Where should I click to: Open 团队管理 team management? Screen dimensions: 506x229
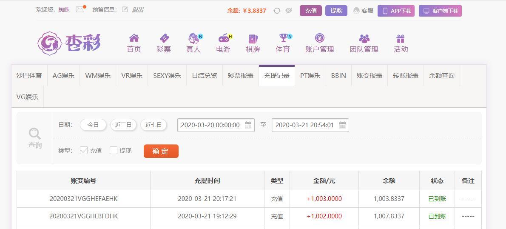point(364,43)
